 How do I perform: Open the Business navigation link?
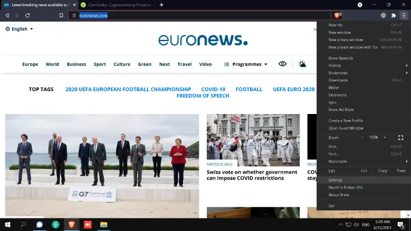coord(76,64)
